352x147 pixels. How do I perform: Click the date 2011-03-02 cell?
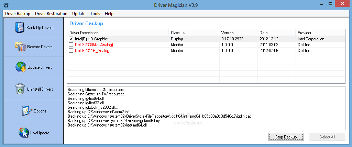(x=269, y=45)
